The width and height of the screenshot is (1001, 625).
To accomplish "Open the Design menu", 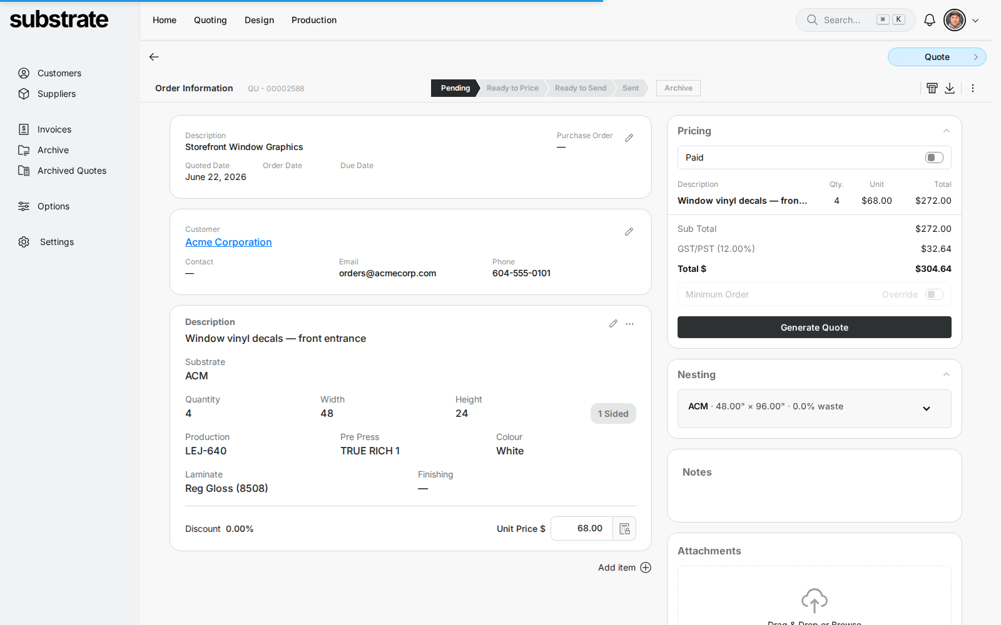I will point(259,20).
